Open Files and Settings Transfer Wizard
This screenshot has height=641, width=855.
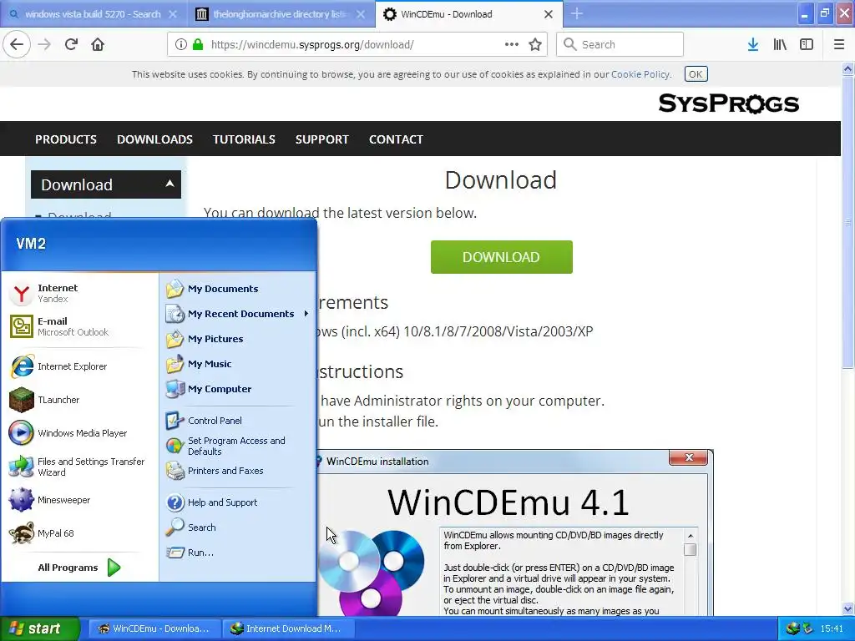coord(79,467)
